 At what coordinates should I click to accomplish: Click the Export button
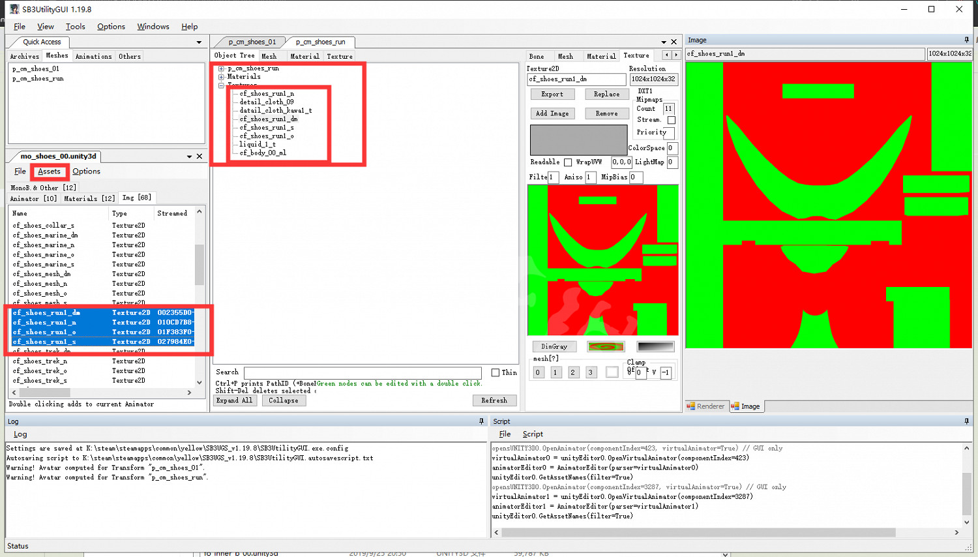point(552,95)
